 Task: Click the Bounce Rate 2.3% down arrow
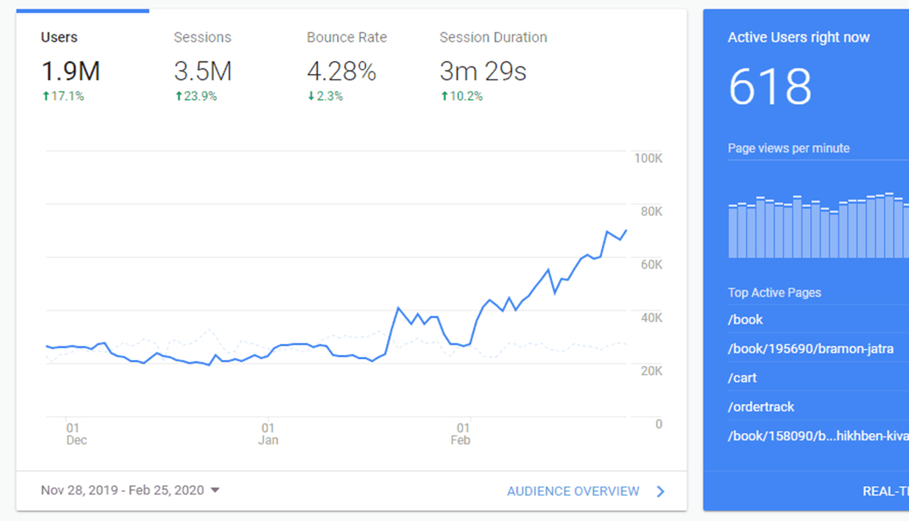[x=311, y=96]
